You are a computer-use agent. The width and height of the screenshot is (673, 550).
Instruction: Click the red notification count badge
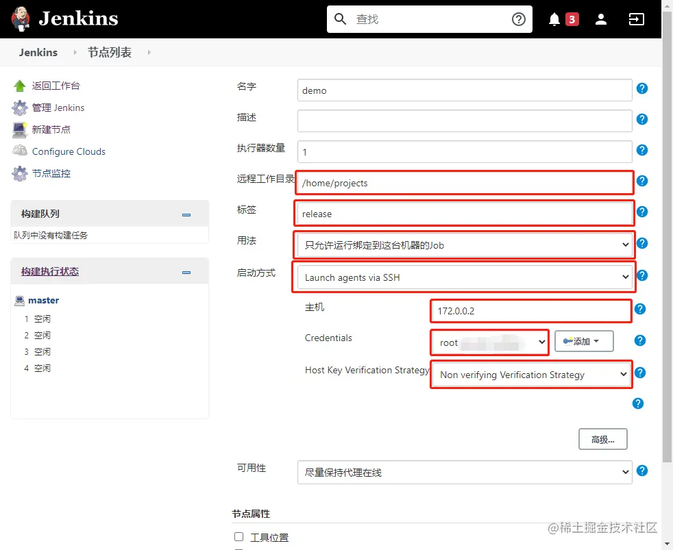tap(572, 19)
